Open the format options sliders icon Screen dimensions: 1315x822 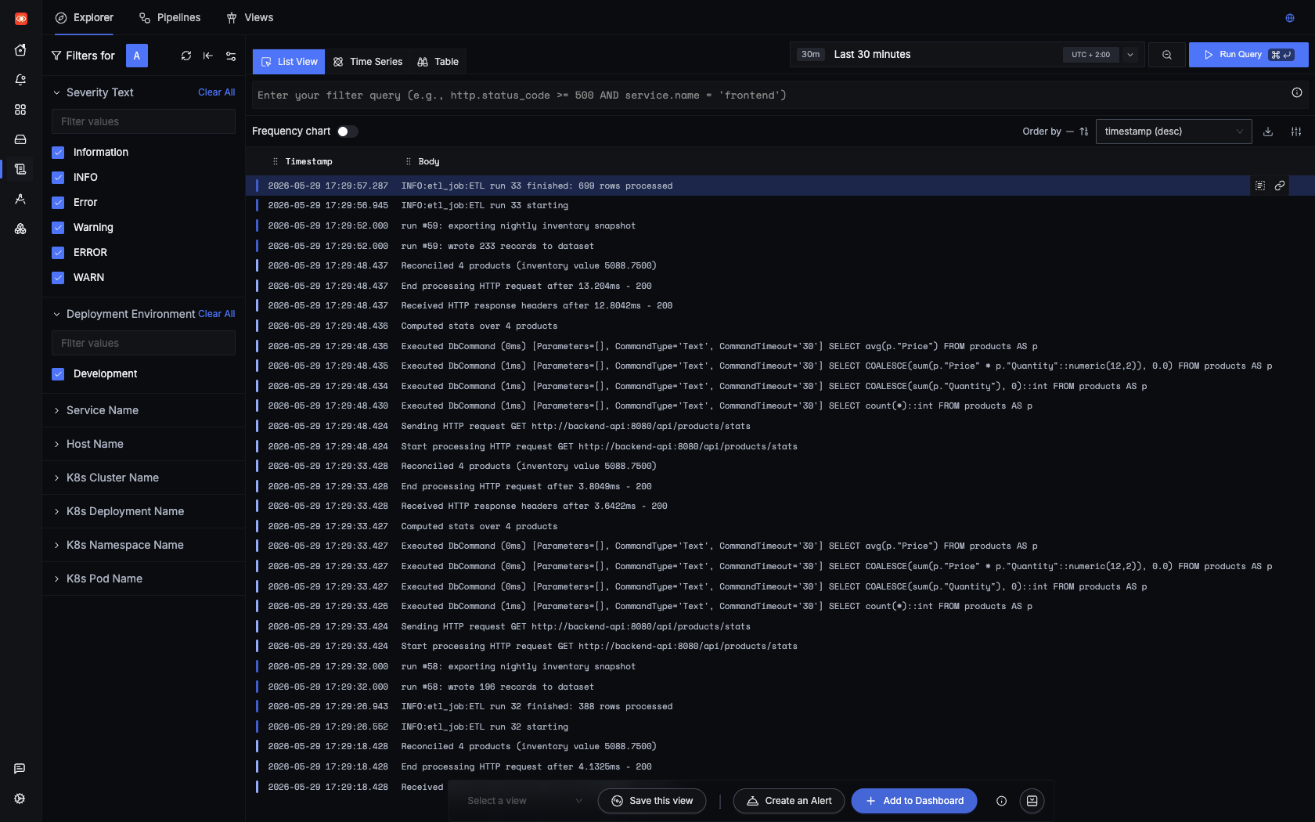pyautogui.click(x=1296, y=132)
